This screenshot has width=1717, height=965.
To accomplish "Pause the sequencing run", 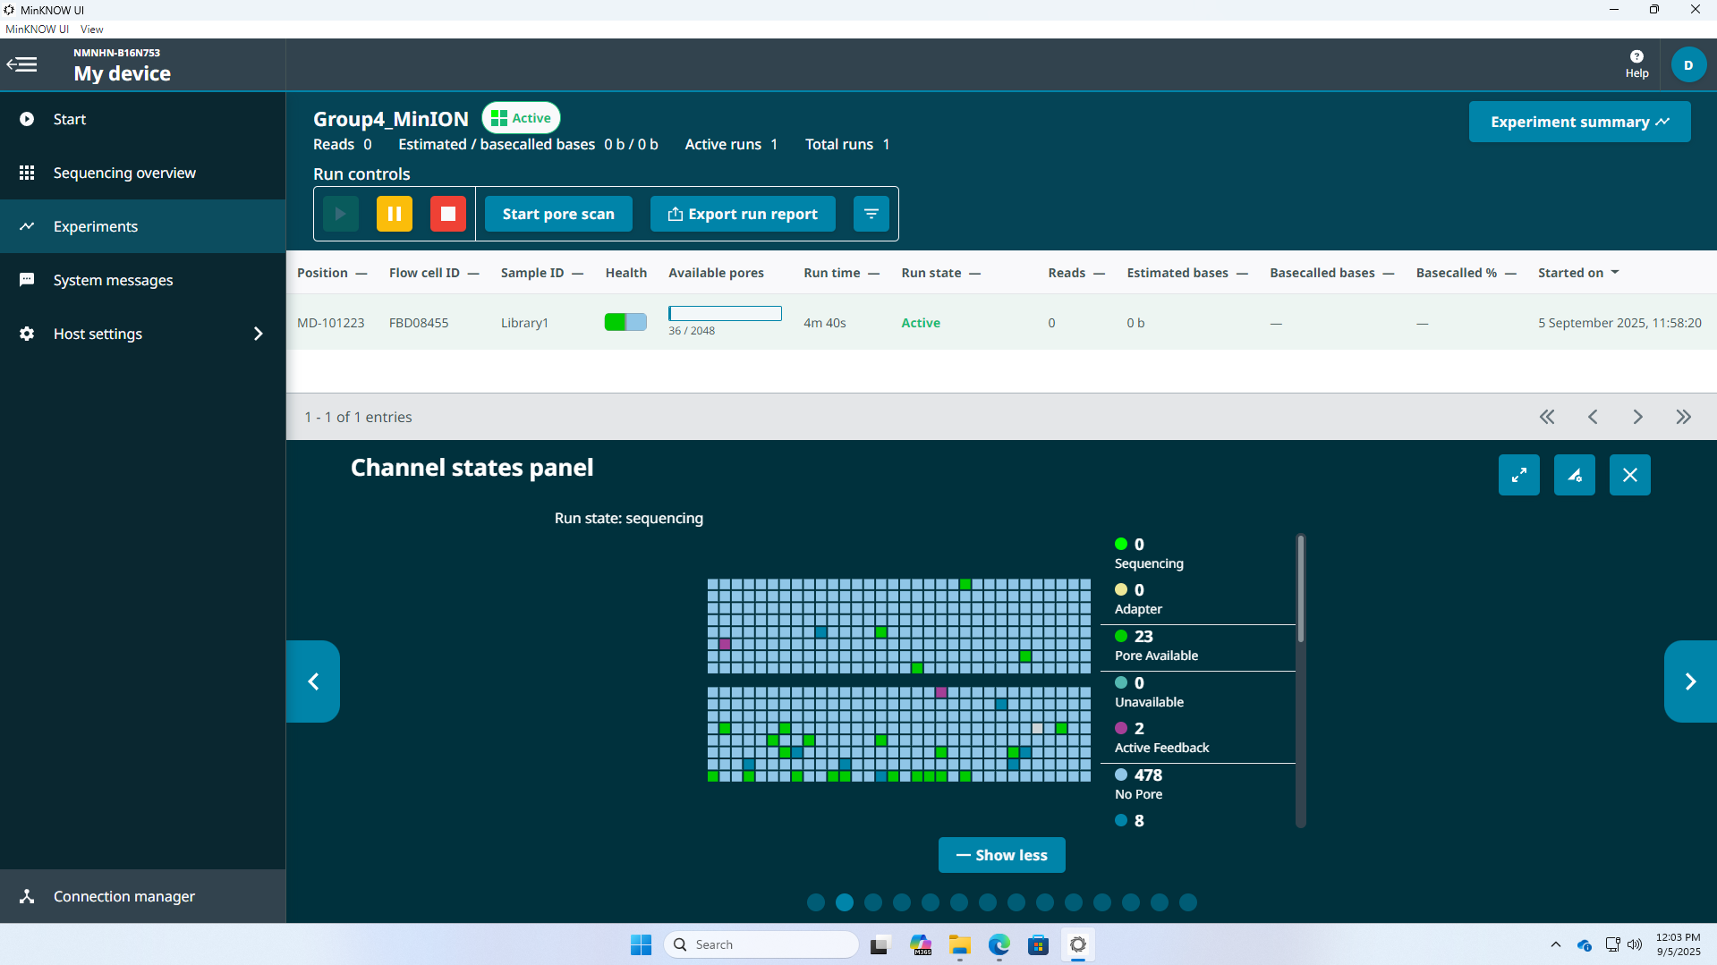I will [394, 214].
